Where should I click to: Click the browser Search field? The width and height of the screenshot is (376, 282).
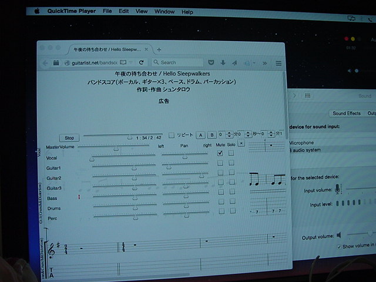pos(177,62)
